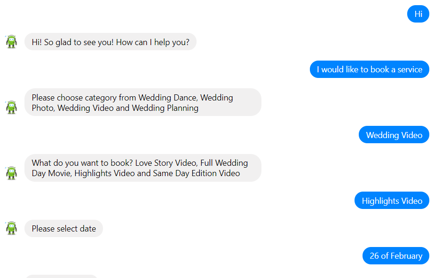The height and width of the screenshot is (278, 442).
Task: Click 'How can I help you?' text
Action: coord(152,42)
